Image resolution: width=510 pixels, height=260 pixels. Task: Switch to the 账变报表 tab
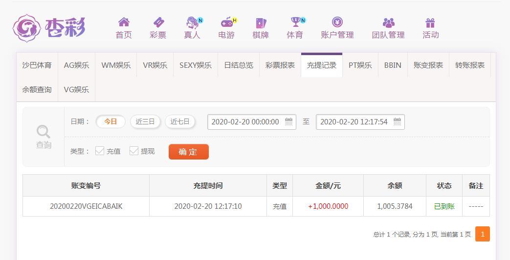tap(428, 65)
